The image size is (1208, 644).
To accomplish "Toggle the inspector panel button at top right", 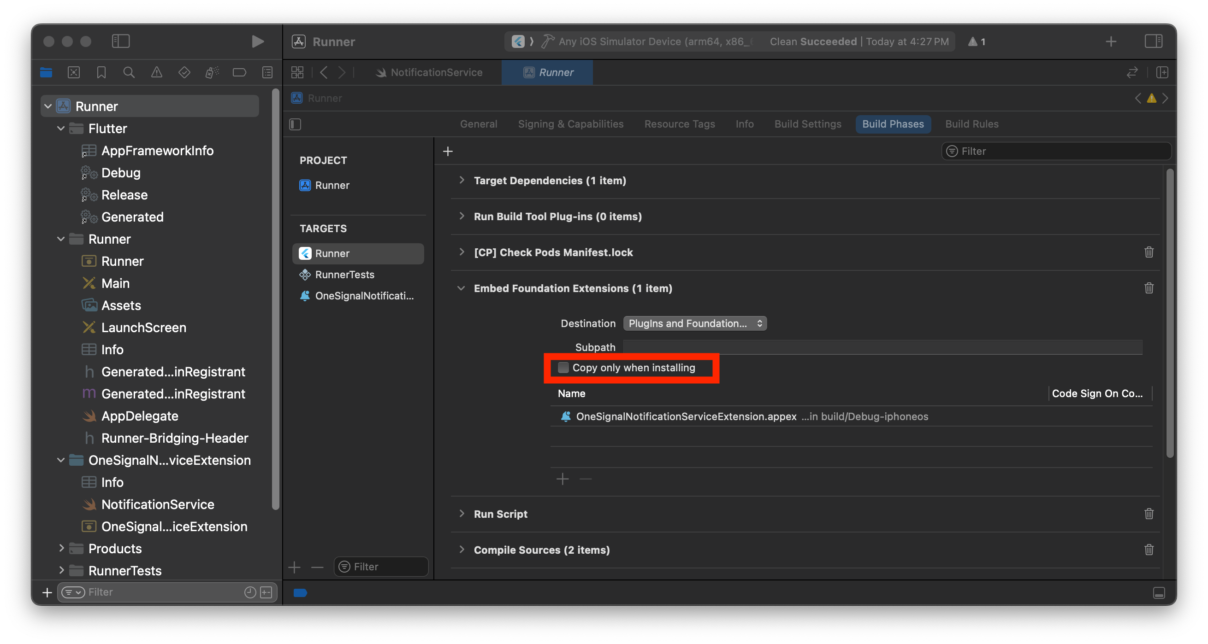I will (x=1154, y=41).
